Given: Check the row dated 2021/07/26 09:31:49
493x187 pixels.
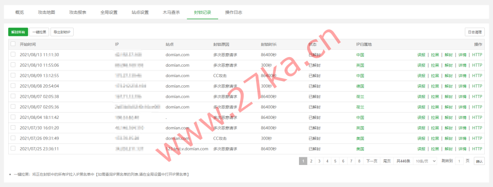Looking at the screenshot, I should coord(13,138).
